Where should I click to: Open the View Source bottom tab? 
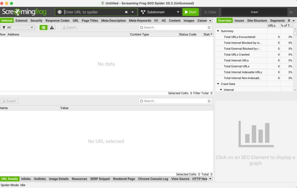(x=180, y=179)
